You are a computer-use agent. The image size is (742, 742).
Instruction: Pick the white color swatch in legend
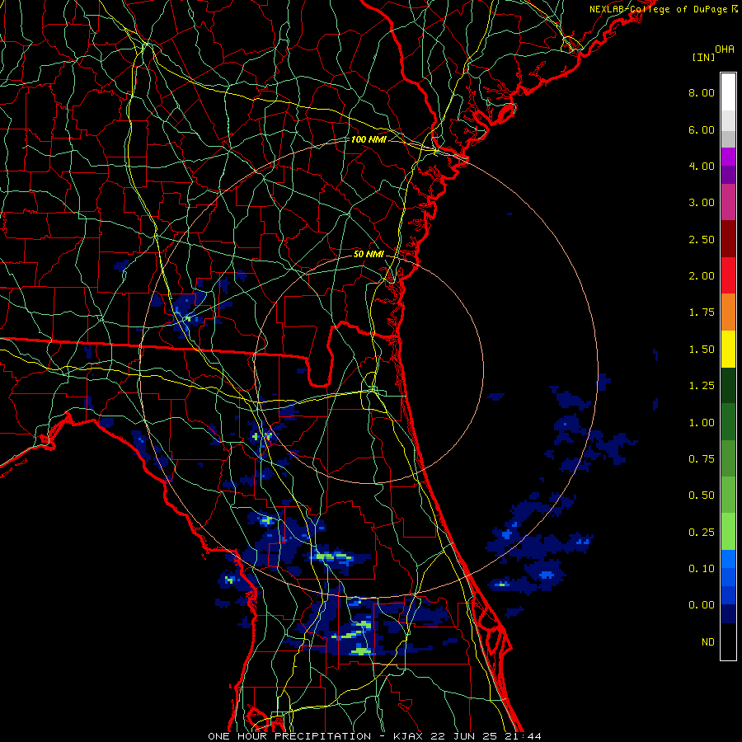point(728,92)
